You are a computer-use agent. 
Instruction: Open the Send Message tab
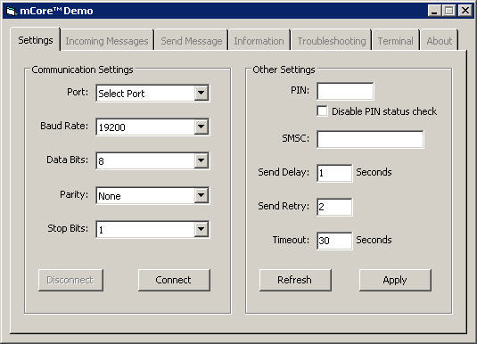tap(192, 41)
